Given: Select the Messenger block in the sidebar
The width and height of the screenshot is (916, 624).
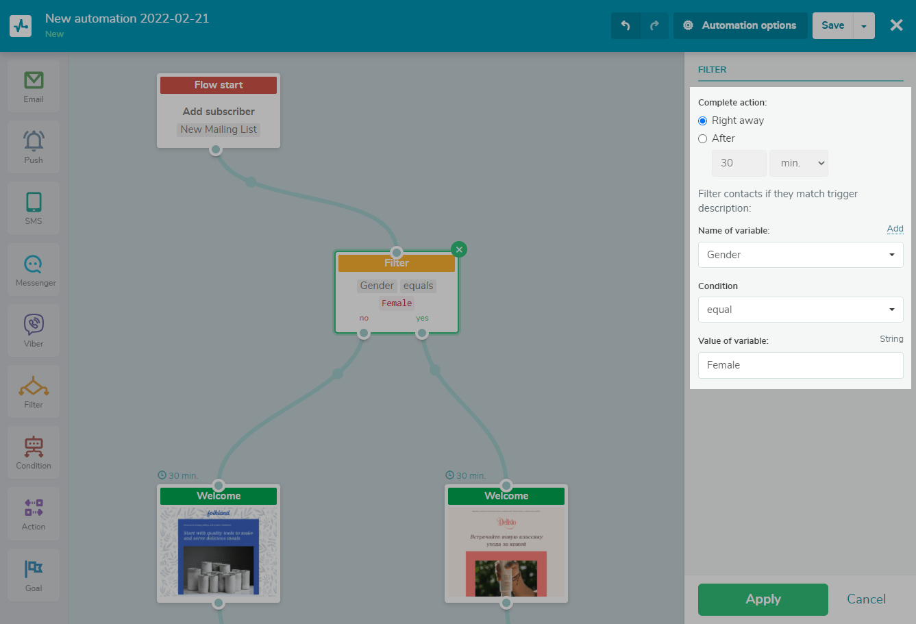Looking at the screenshot, I should (x=33, y=268).
